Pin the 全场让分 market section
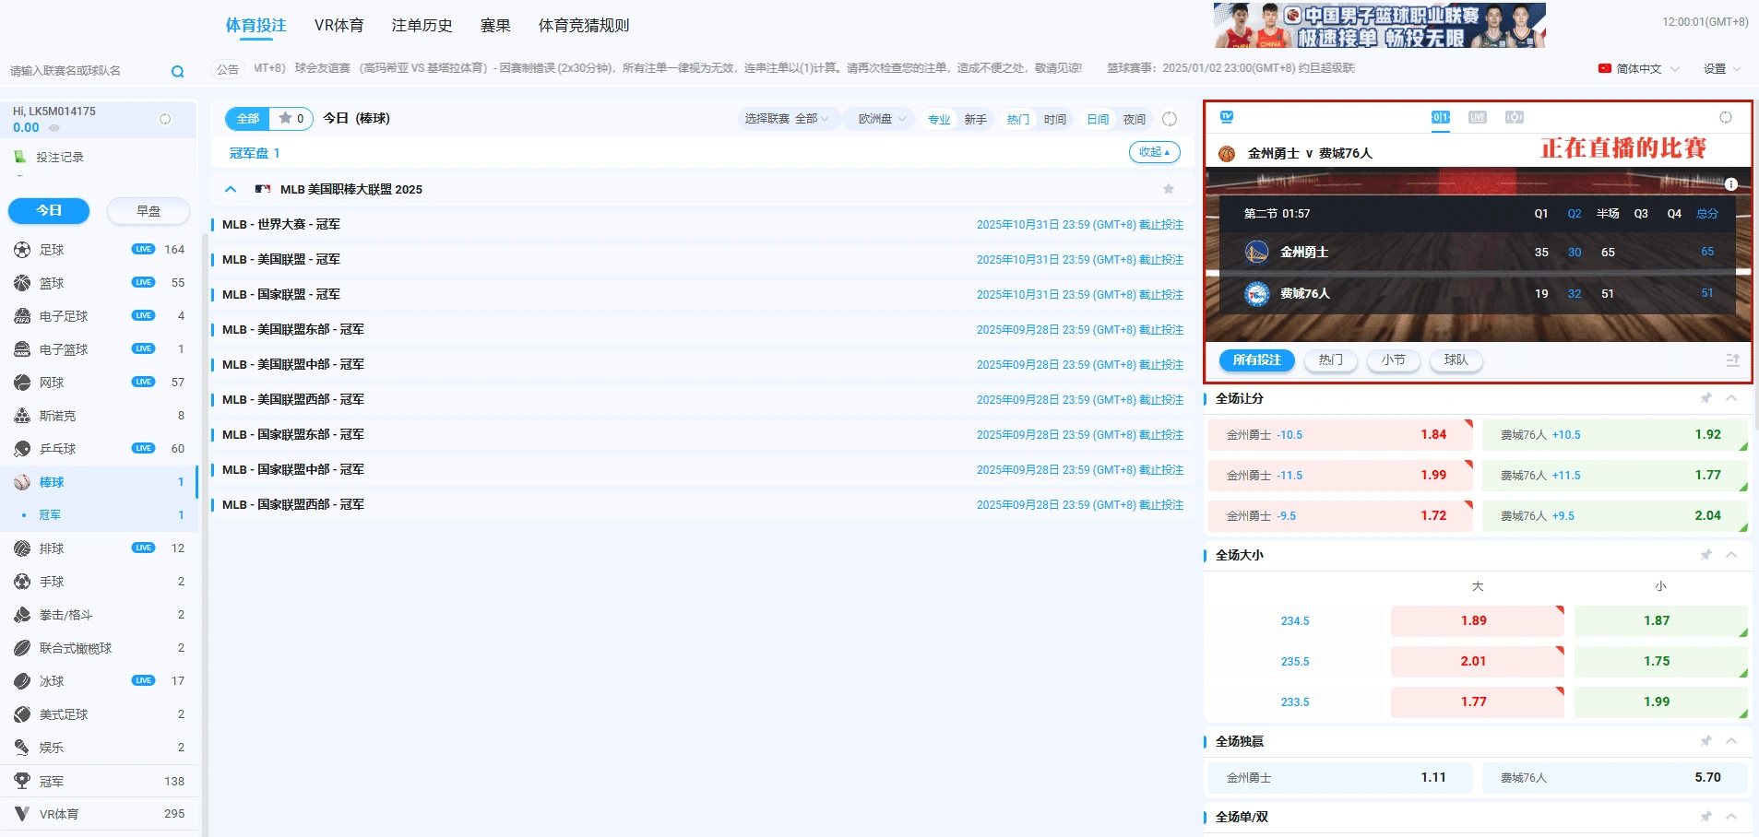Image resolution: width=1759 pixels, height=837 pixels. [1706, 398]
